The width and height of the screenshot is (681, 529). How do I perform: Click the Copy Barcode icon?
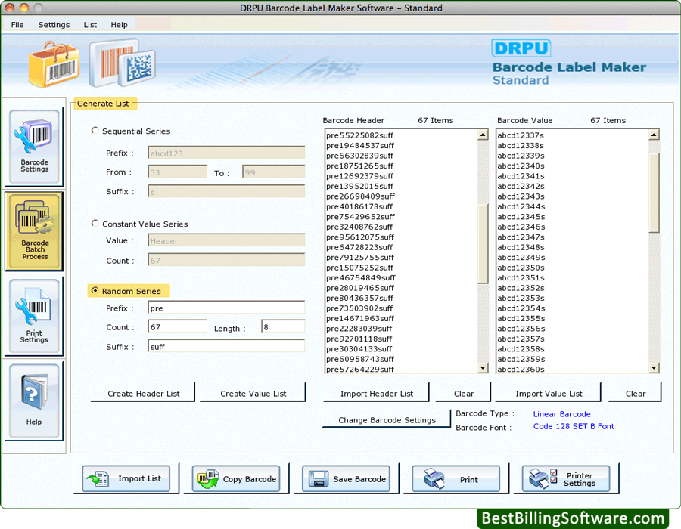tap(208, 478)
